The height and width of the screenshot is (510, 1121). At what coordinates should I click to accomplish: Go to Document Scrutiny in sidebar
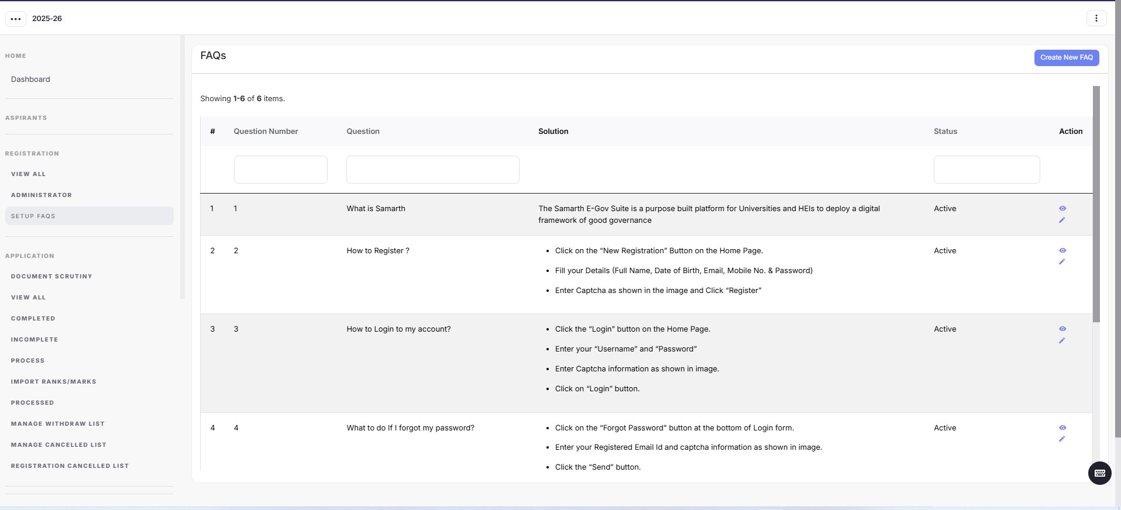point(51,276)
